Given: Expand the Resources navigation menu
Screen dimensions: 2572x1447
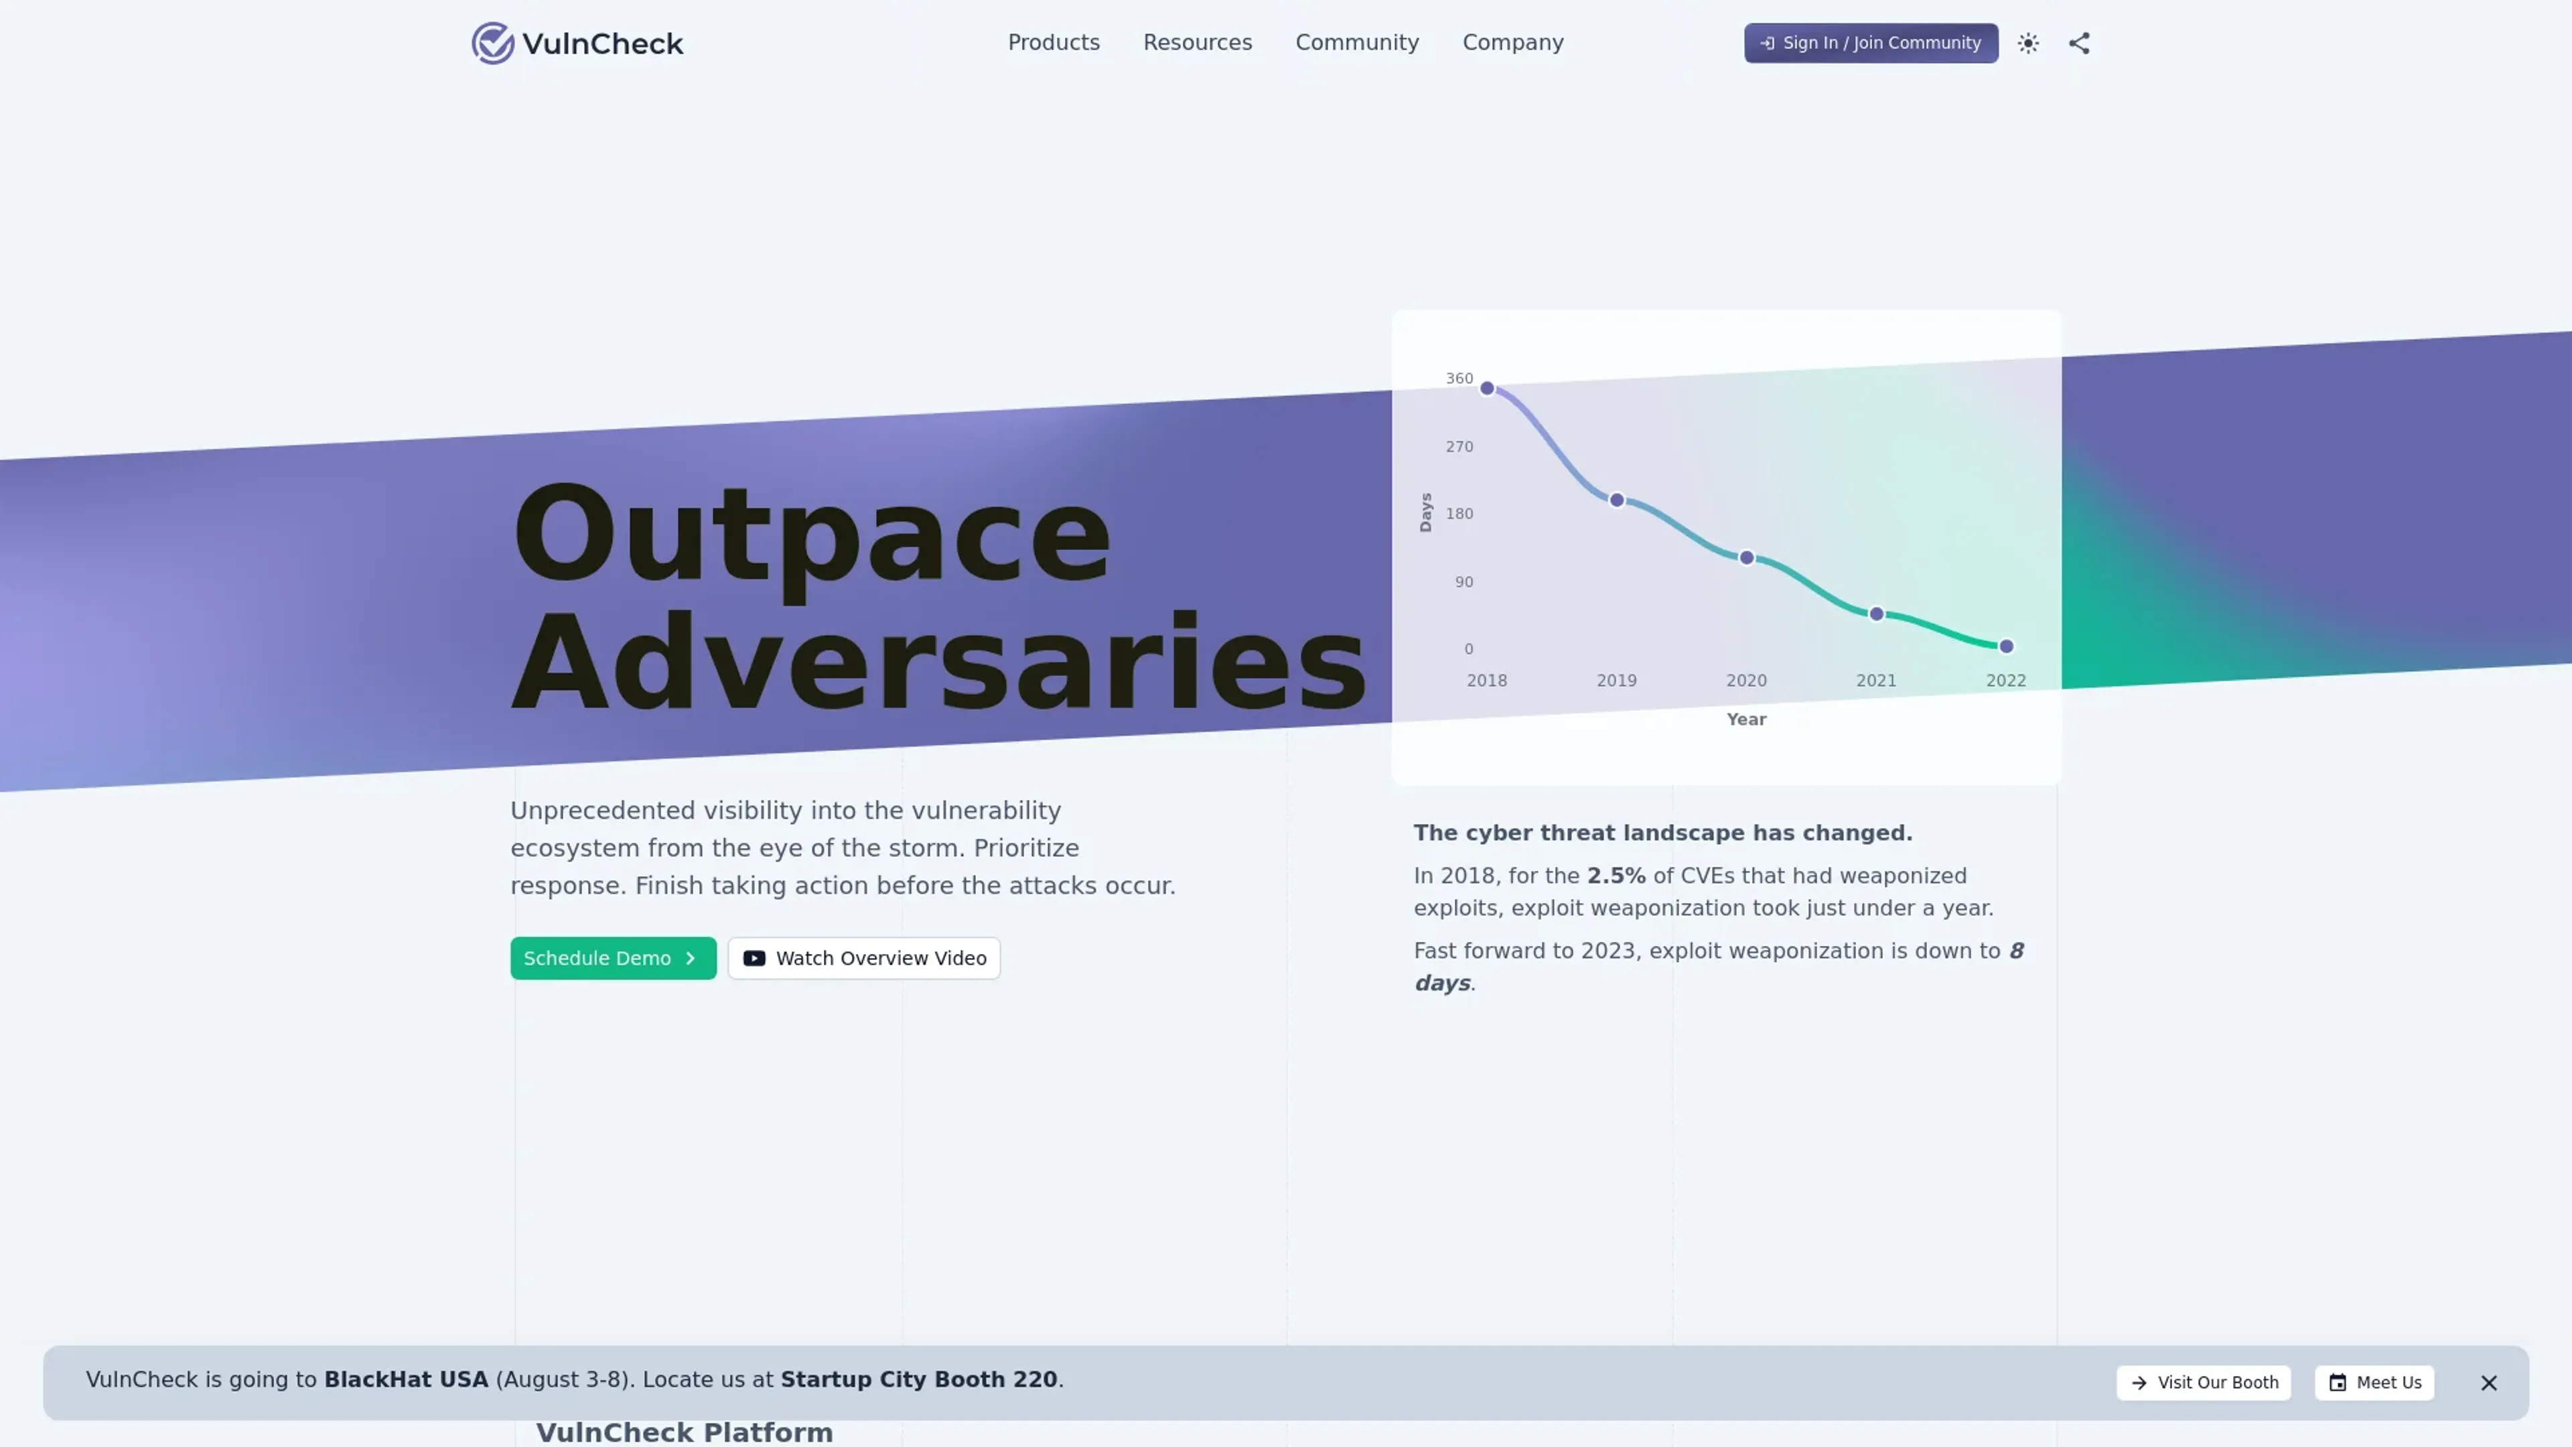Looking at the screenshot, I should (x=1197, y=43).
